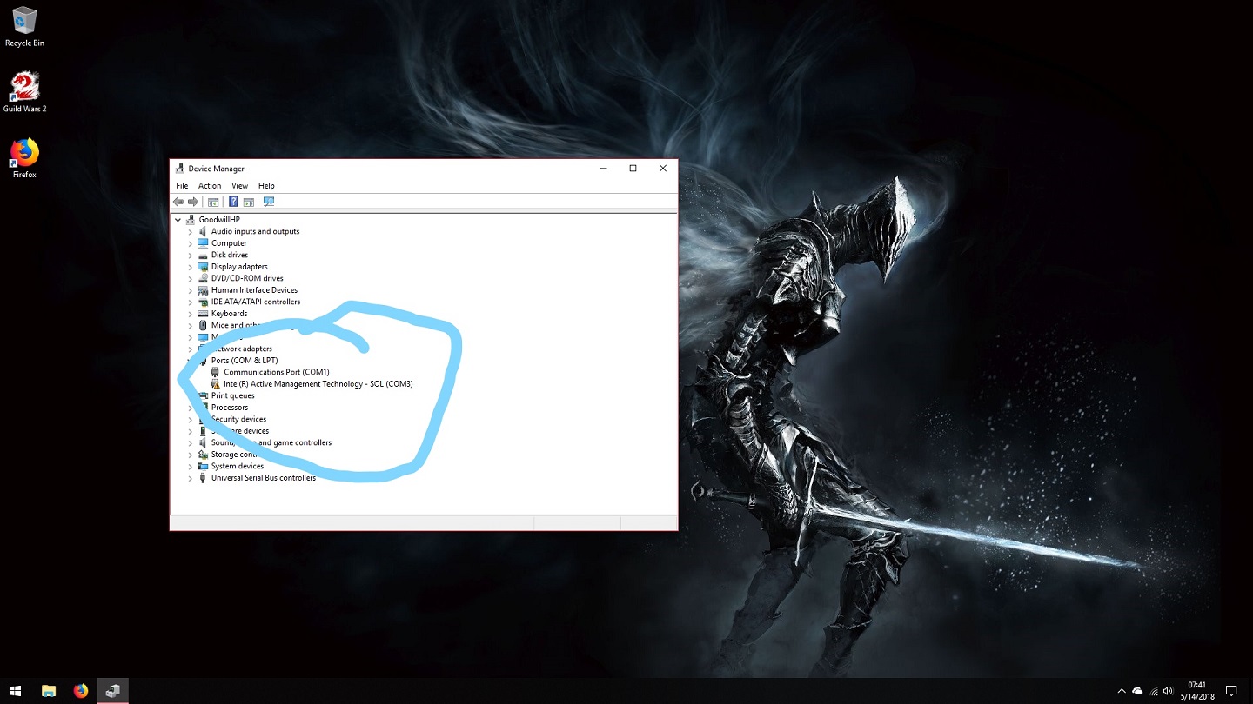Click the Scan for hardware changes toolbar icon
This screenshot has height=704, width=1253.
click(x=269, y=202)
